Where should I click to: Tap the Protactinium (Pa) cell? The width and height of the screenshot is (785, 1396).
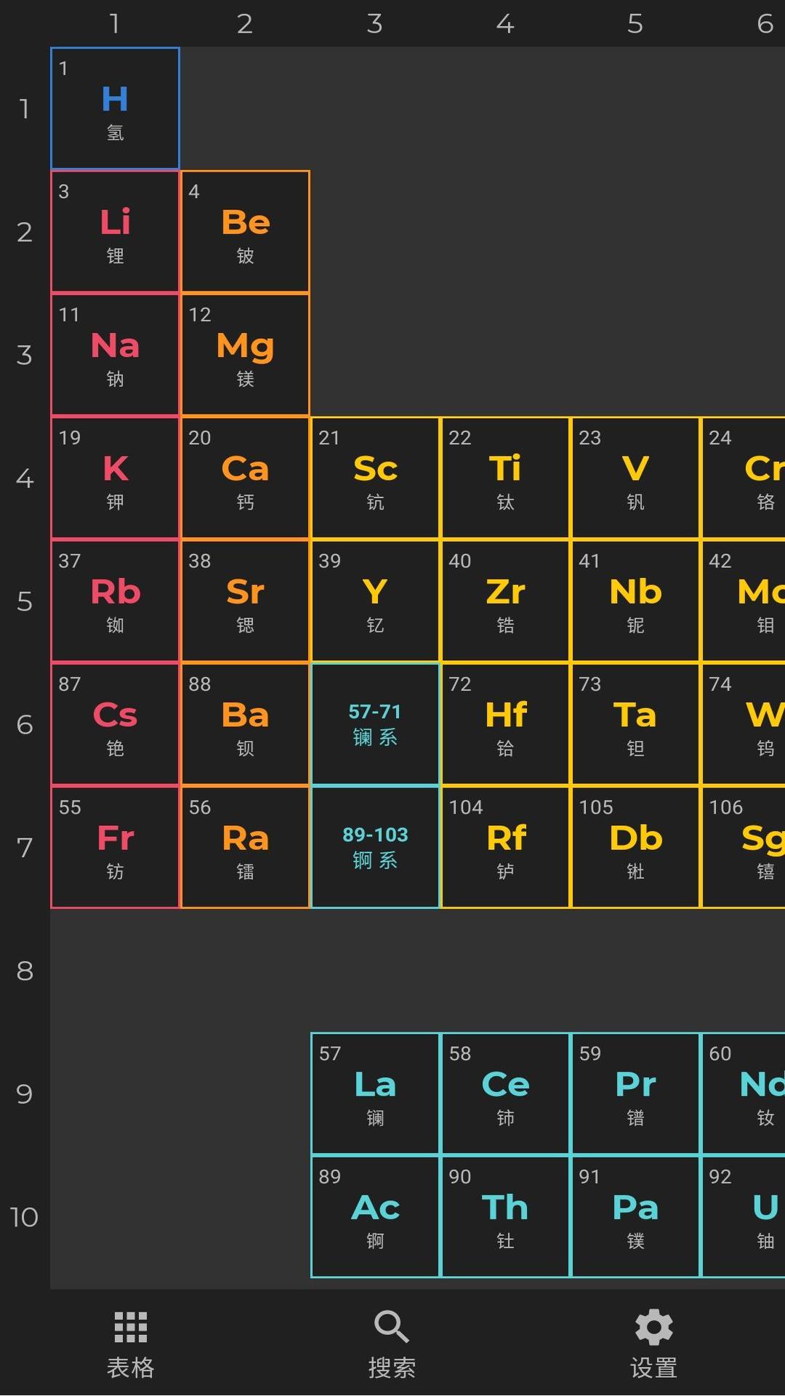click(x=635, y=1216)
